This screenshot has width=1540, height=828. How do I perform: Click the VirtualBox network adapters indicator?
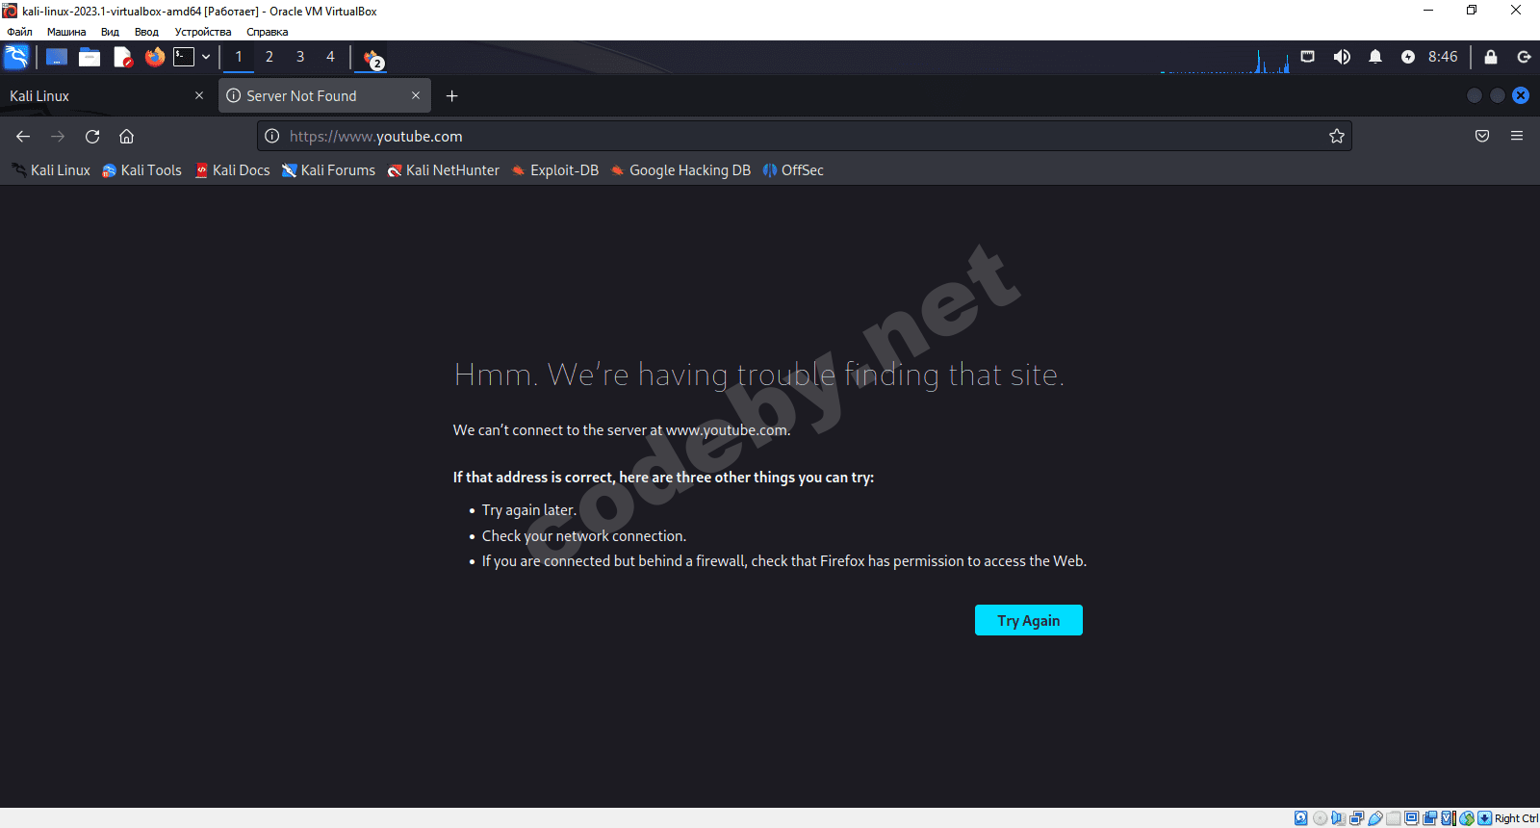point(1356,818)
